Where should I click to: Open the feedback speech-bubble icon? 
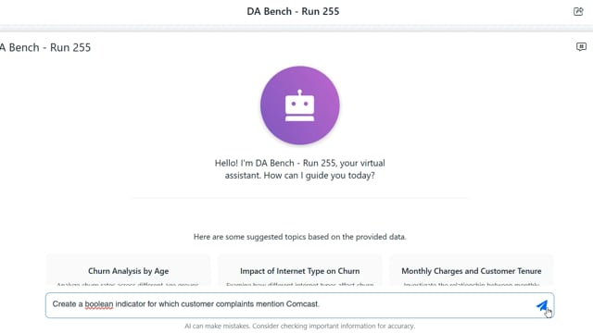(x=581, y=47)
